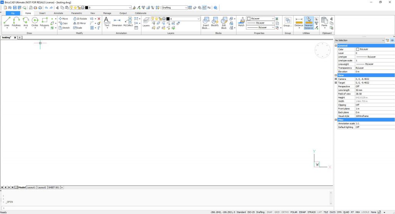Toggle QUAD in the status bar
The height and width of the screenshot is (214, 395).
coord(346,212)
